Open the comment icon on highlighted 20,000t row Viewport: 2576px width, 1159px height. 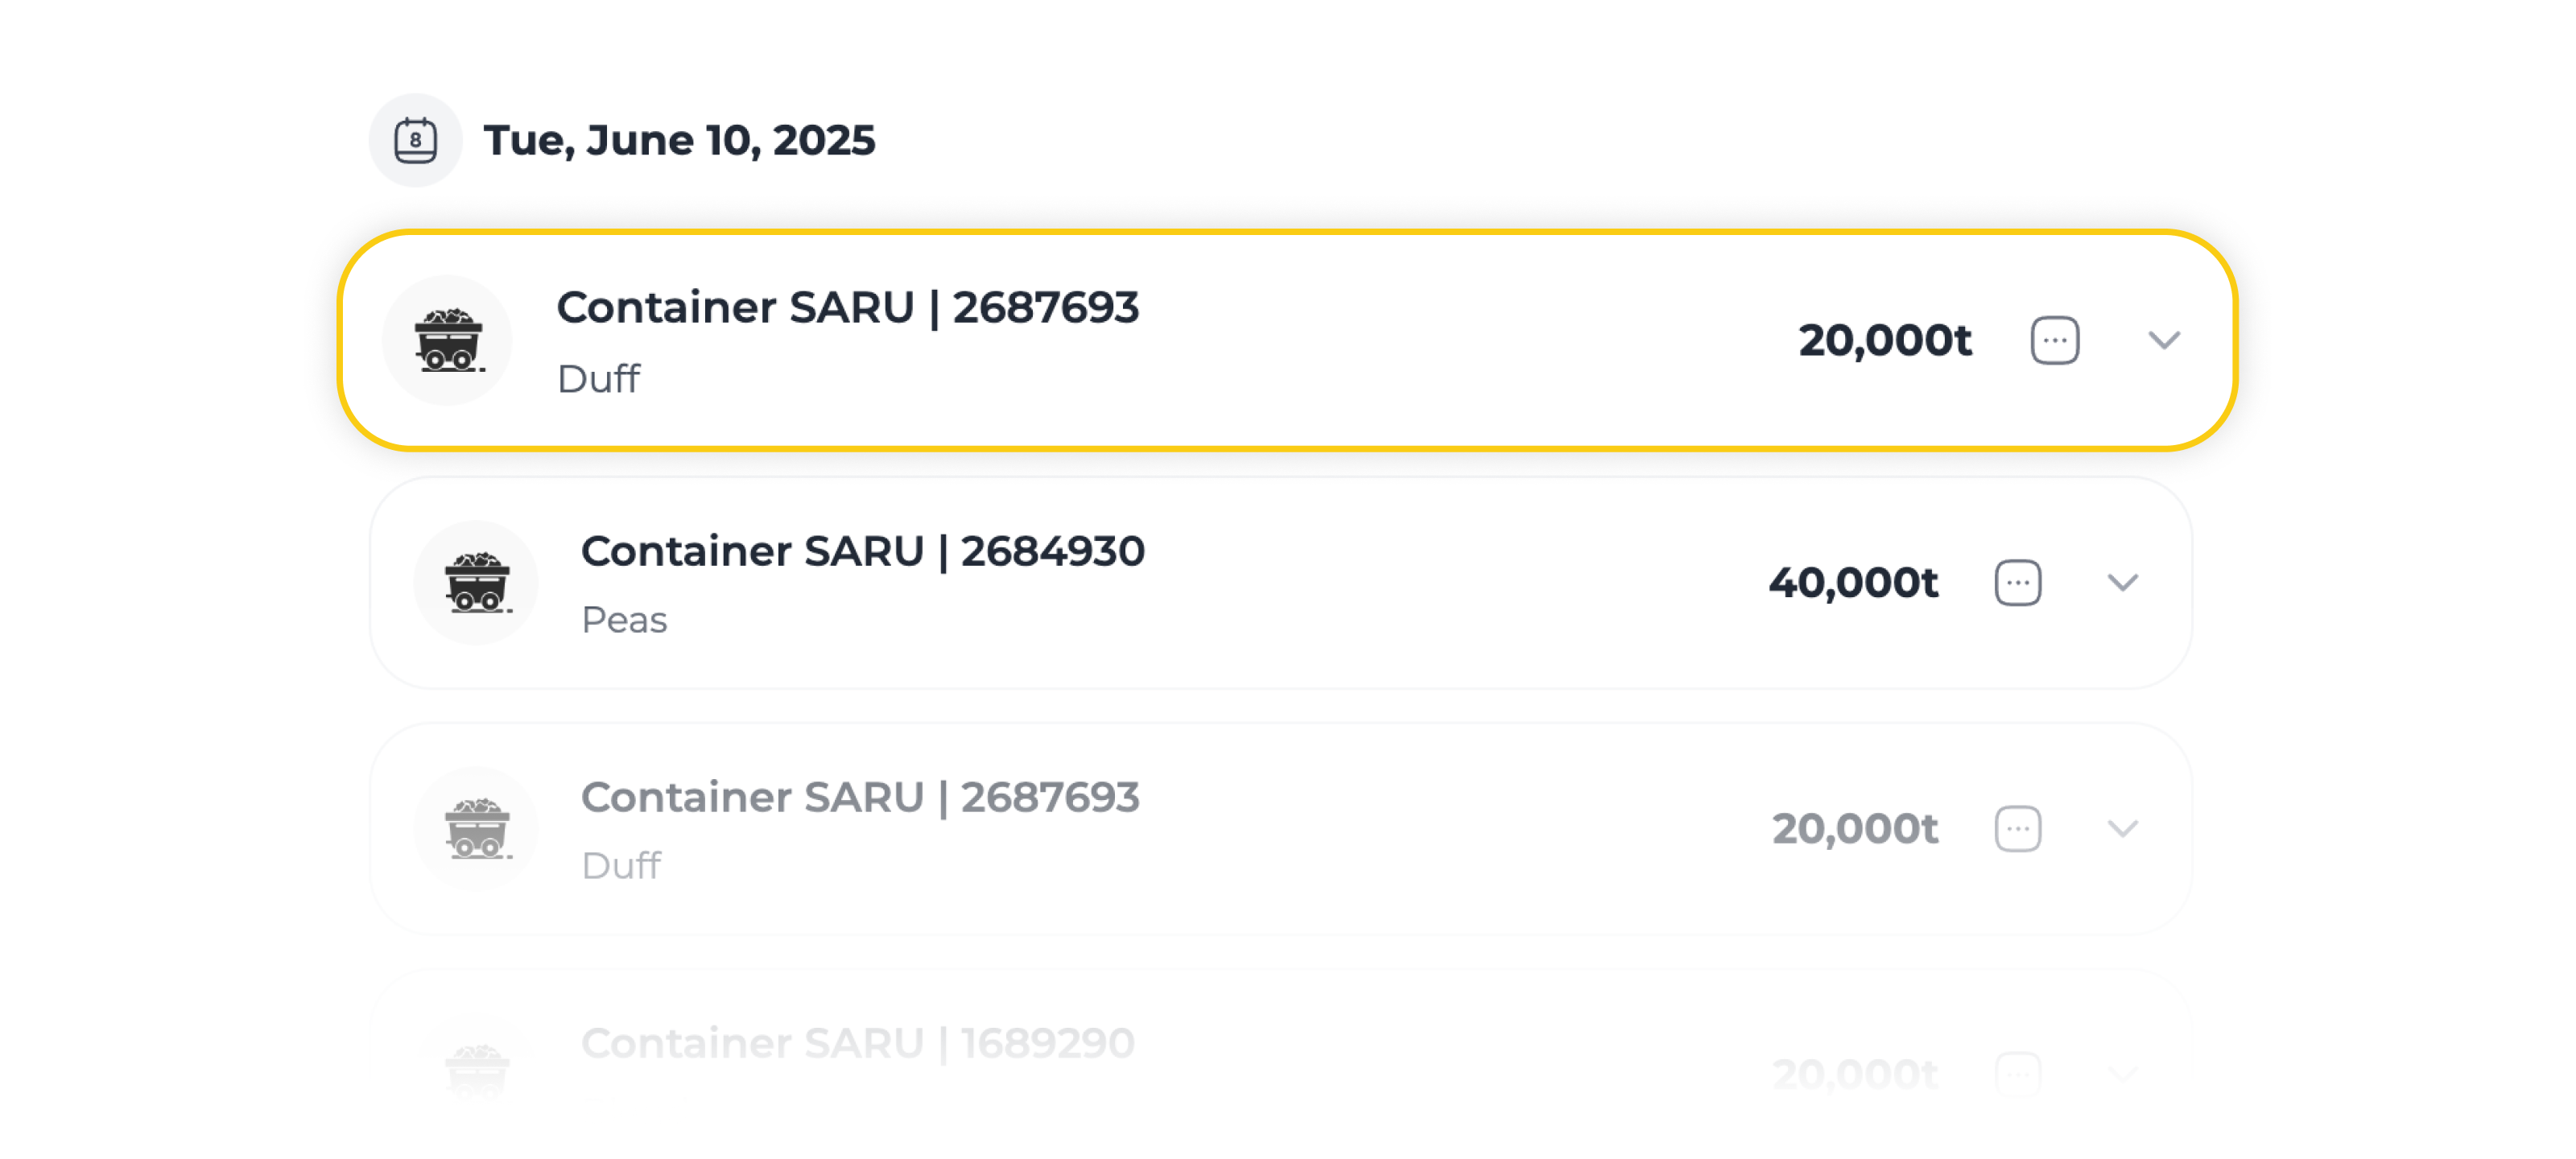(x=2055, y=340)
